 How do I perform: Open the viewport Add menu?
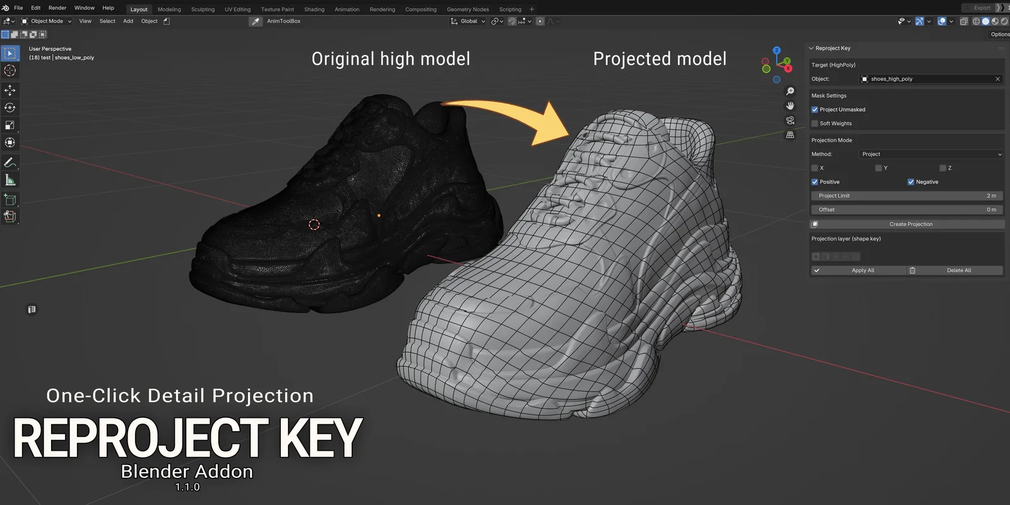click(x=128, y=21)
